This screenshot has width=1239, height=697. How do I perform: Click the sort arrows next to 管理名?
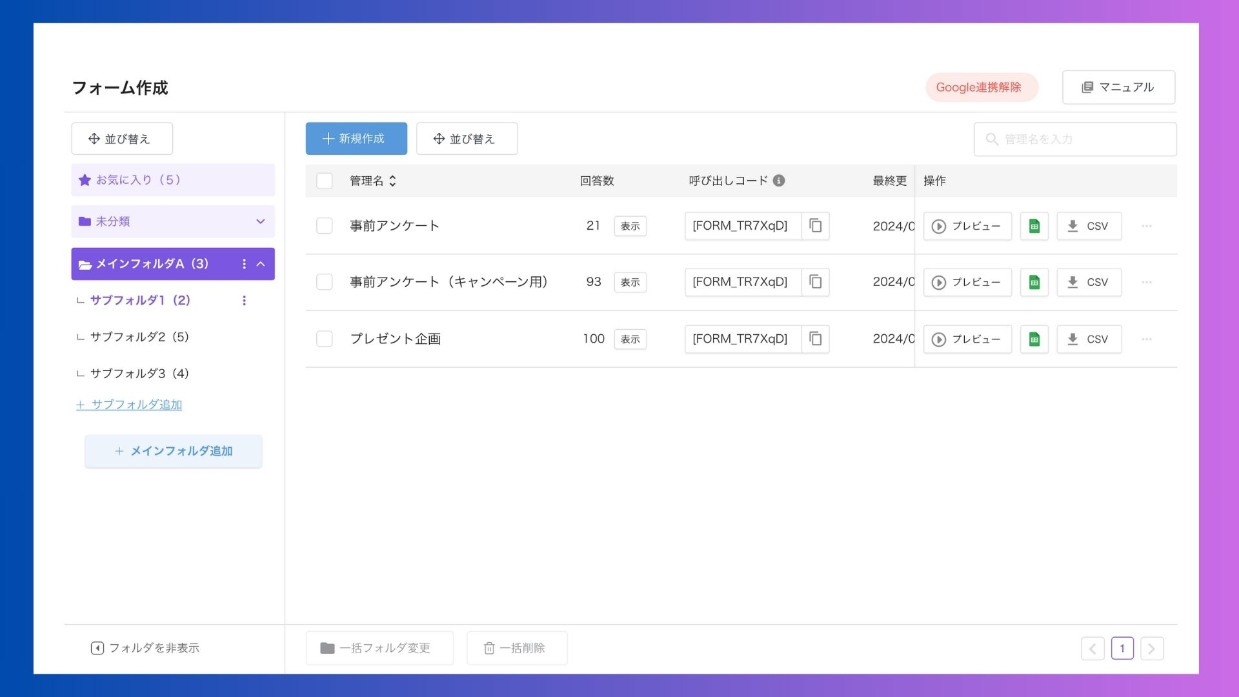392,181
